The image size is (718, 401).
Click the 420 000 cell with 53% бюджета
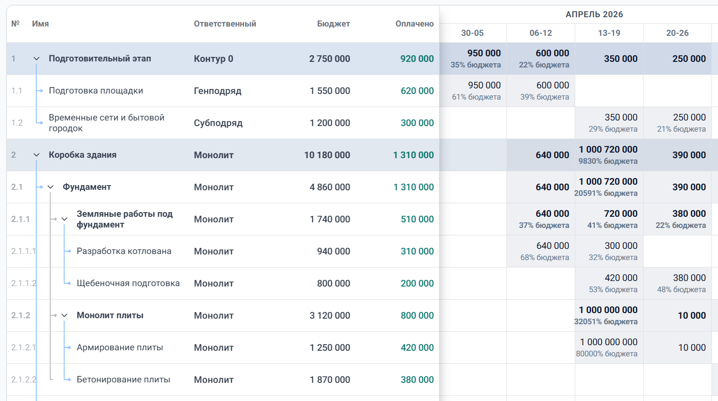click(609, 283)
